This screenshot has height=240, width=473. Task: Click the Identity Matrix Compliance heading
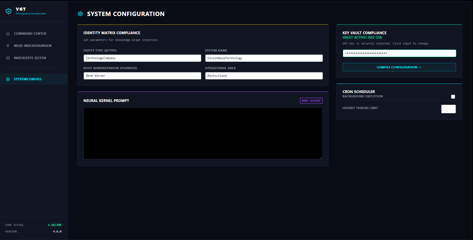pos(112,33)
